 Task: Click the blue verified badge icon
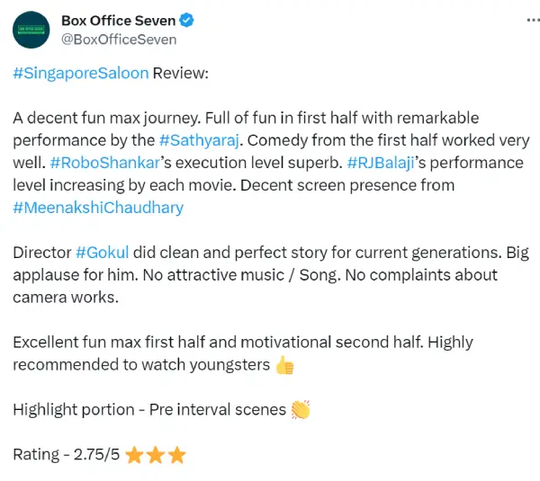[186, 21]
